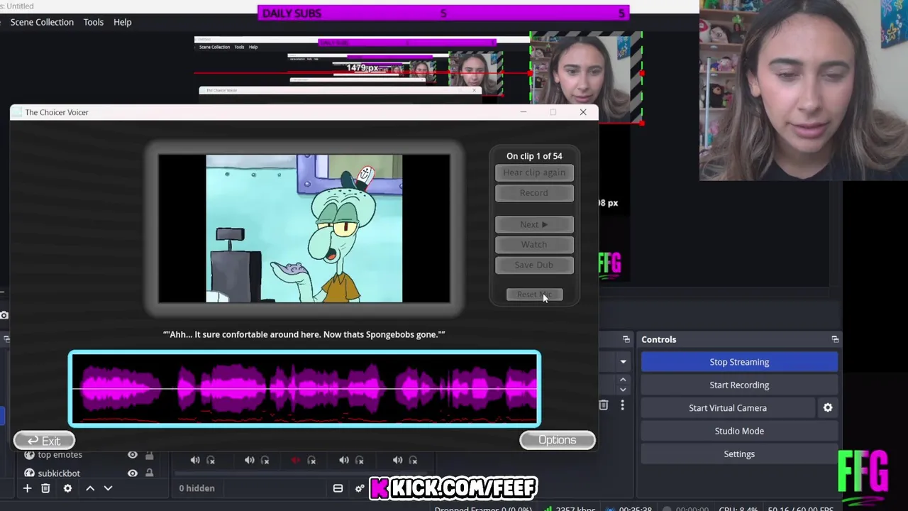Hide the subkickbot source
This screenshot has width=908, height=511.
(133, 473)
